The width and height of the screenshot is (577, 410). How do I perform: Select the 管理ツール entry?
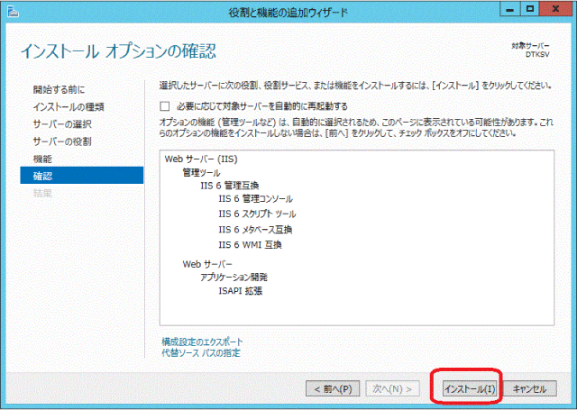click(201, 172)
